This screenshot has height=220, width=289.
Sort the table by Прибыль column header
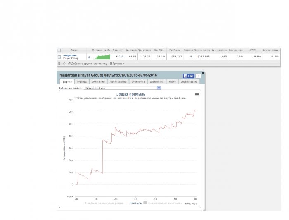175,50
